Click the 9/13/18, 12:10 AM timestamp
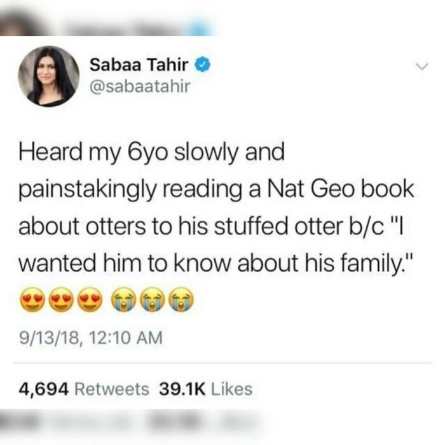The width and height of the screenshot is (445, 445). 91,338
